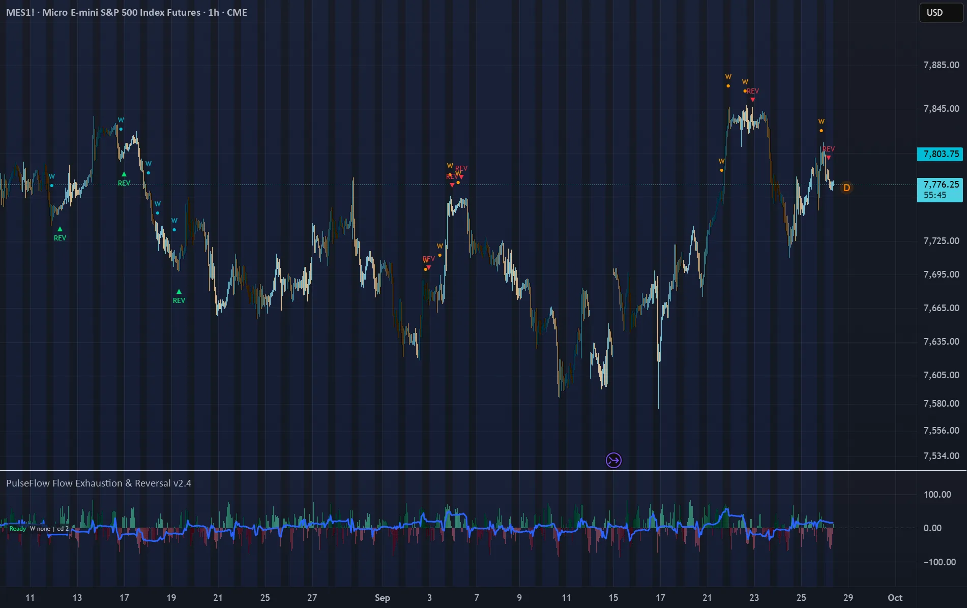The image size is (967, 608).
Task: Click the 7,885.00 value on the price scale
Action: click(x=941, y=65)
